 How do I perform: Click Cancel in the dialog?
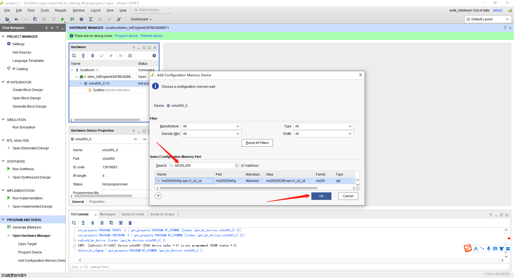coord(348,196)
